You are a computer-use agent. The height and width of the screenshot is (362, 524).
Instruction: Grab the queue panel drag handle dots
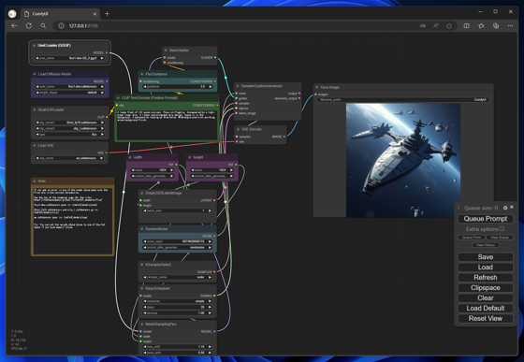(x=458, y=208)
